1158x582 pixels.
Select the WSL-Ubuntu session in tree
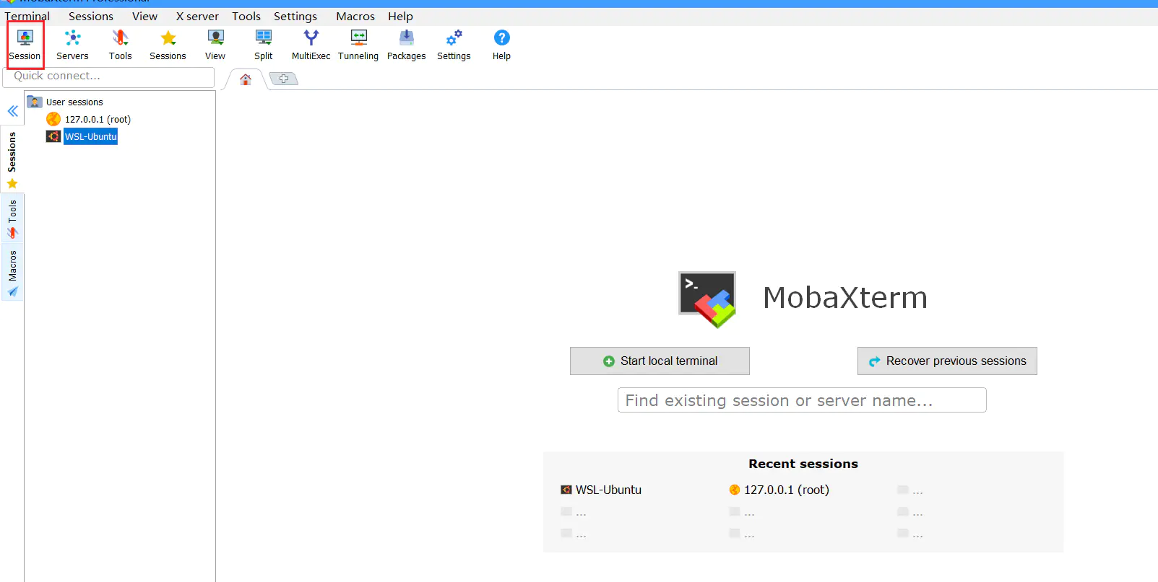click(90, 136)
